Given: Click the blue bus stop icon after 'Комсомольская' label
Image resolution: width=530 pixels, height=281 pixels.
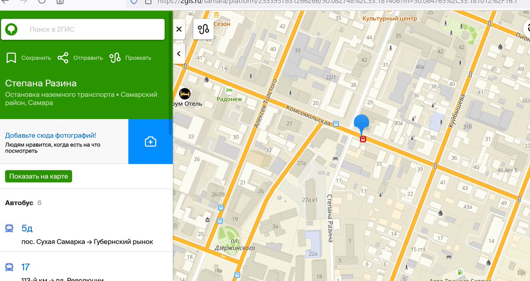Looking at the screenshot, I should 336,124.
